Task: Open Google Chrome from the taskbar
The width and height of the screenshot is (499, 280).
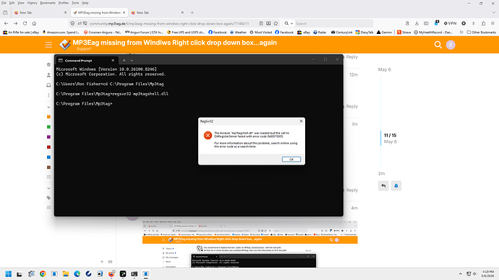Action: coord(43,274)
